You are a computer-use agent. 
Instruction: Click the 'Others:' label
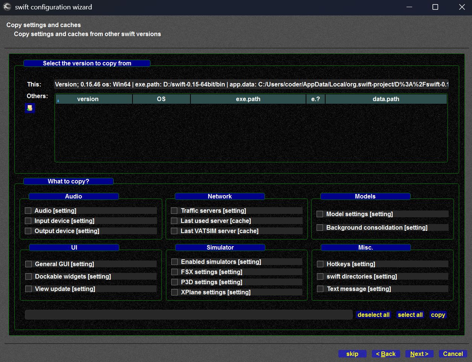(x=37, y=96)
